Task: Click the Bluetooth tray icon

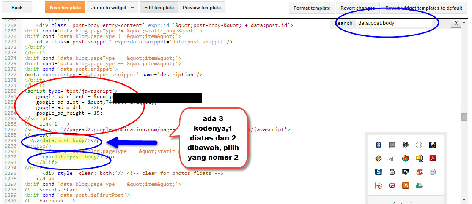Action: (x=379, y=145)
